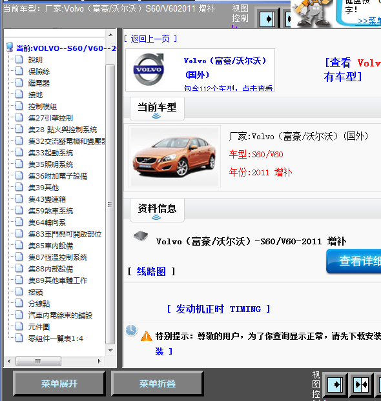Open 集36附加電子設備 entry
Image resolution: width=381 pixels, height=401 pixels.
coord(58,176)
